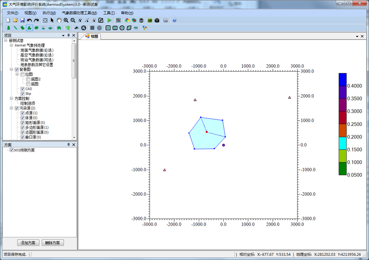Open the 气象数据处理工具(M) menu

point(79,13)
